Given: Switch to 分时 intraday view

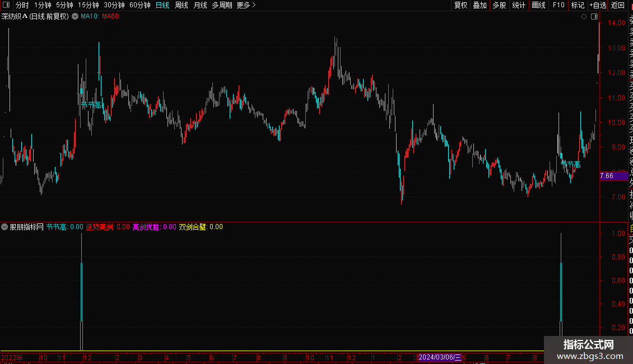Looking at the screenshot, I should click(x=22, y=5).
